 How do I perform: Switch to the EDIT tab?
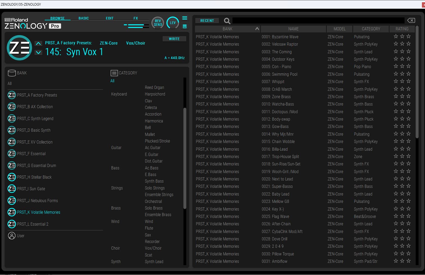click(109, 18)
